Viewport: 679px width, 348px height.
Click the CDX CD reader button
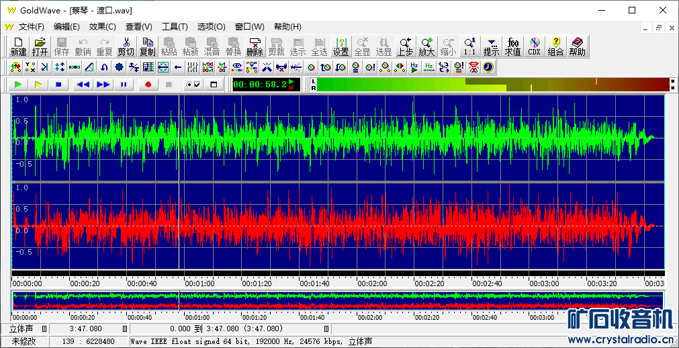point(535,47)
